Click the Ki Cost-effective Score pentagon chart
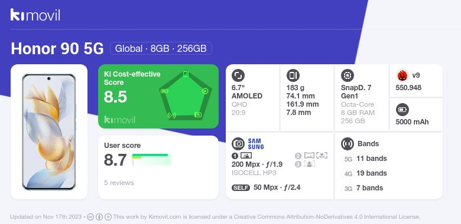The image size is (461, 224). (x=185, y=95)
